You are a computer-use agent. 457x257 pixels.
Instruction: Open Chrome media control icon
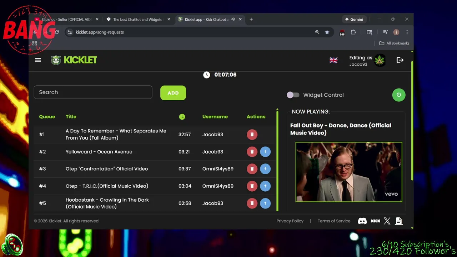click(x=385, y=32)
